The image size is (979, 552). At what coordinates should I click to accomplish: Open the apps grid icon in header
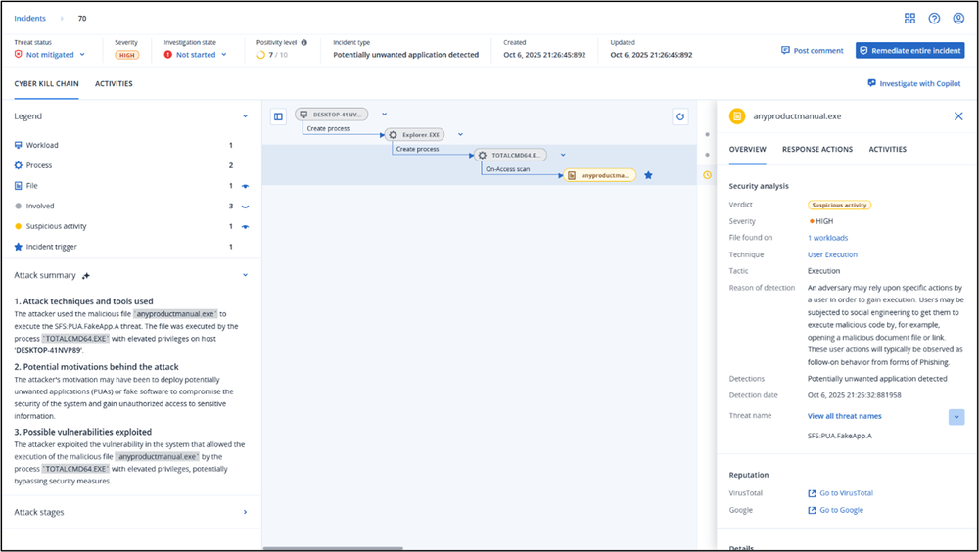[x=909, y=18]
